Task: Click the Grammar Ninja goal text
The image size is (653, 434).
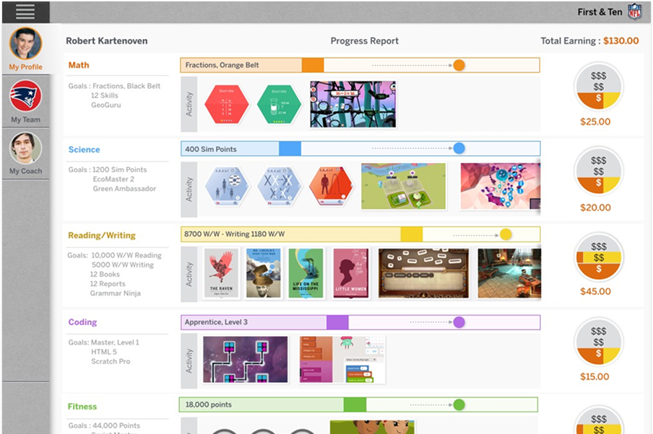Action: coord(116,293)
